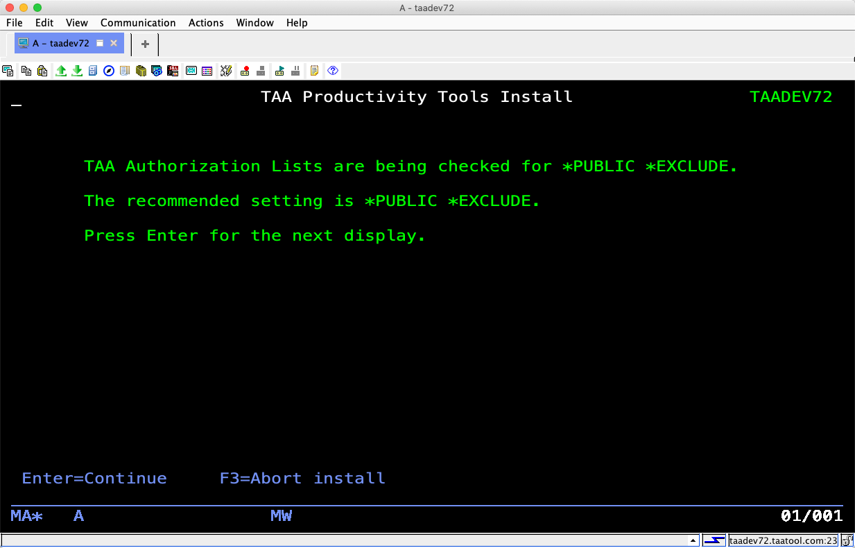855x548 pixels.
Task: Click the host address taadev72.taatool.com:23
Action: [783, 540]
